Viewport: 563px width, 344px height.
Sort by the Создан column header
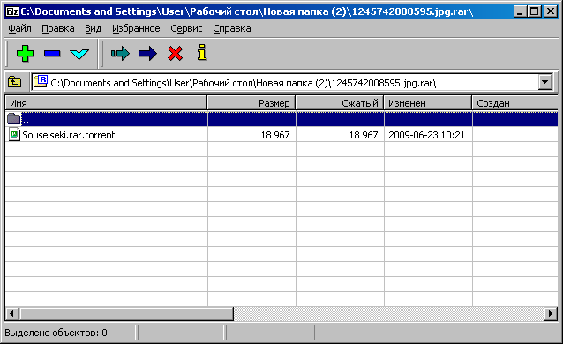(515, 103)
